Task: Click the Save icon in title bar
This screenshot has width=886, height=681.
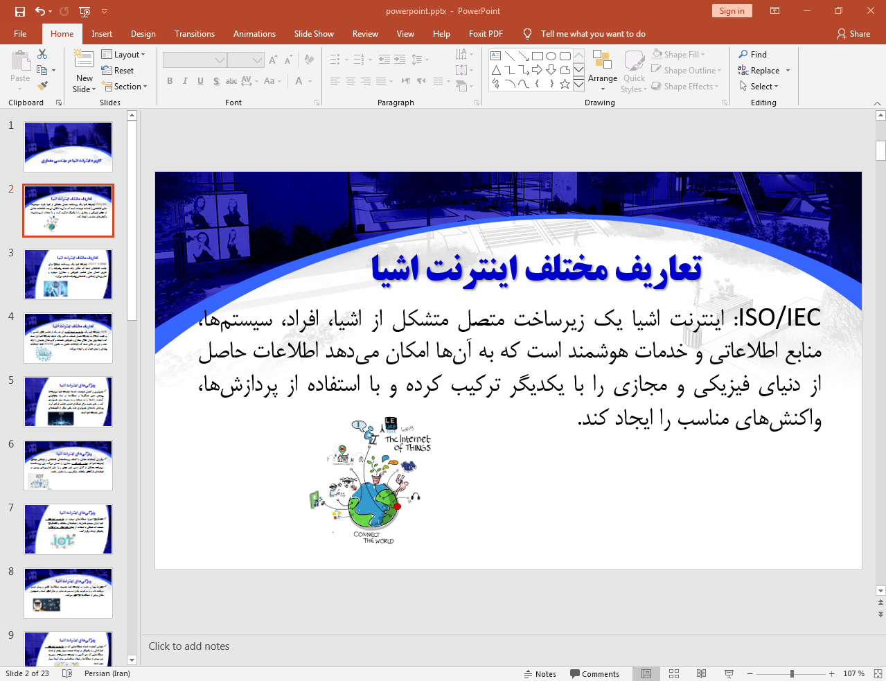Action: (x=20, y=11)
